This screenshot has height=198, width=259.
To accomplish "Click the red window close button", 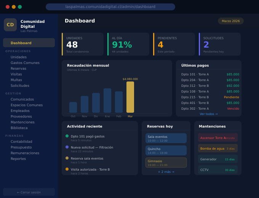I will pos(8,7).
